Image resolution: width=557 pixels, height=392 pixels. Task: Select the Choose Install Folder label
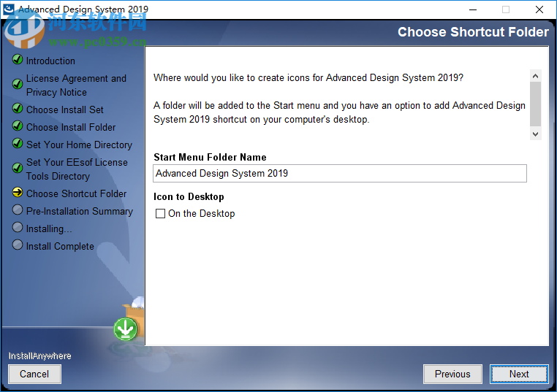tap(71, 127)
